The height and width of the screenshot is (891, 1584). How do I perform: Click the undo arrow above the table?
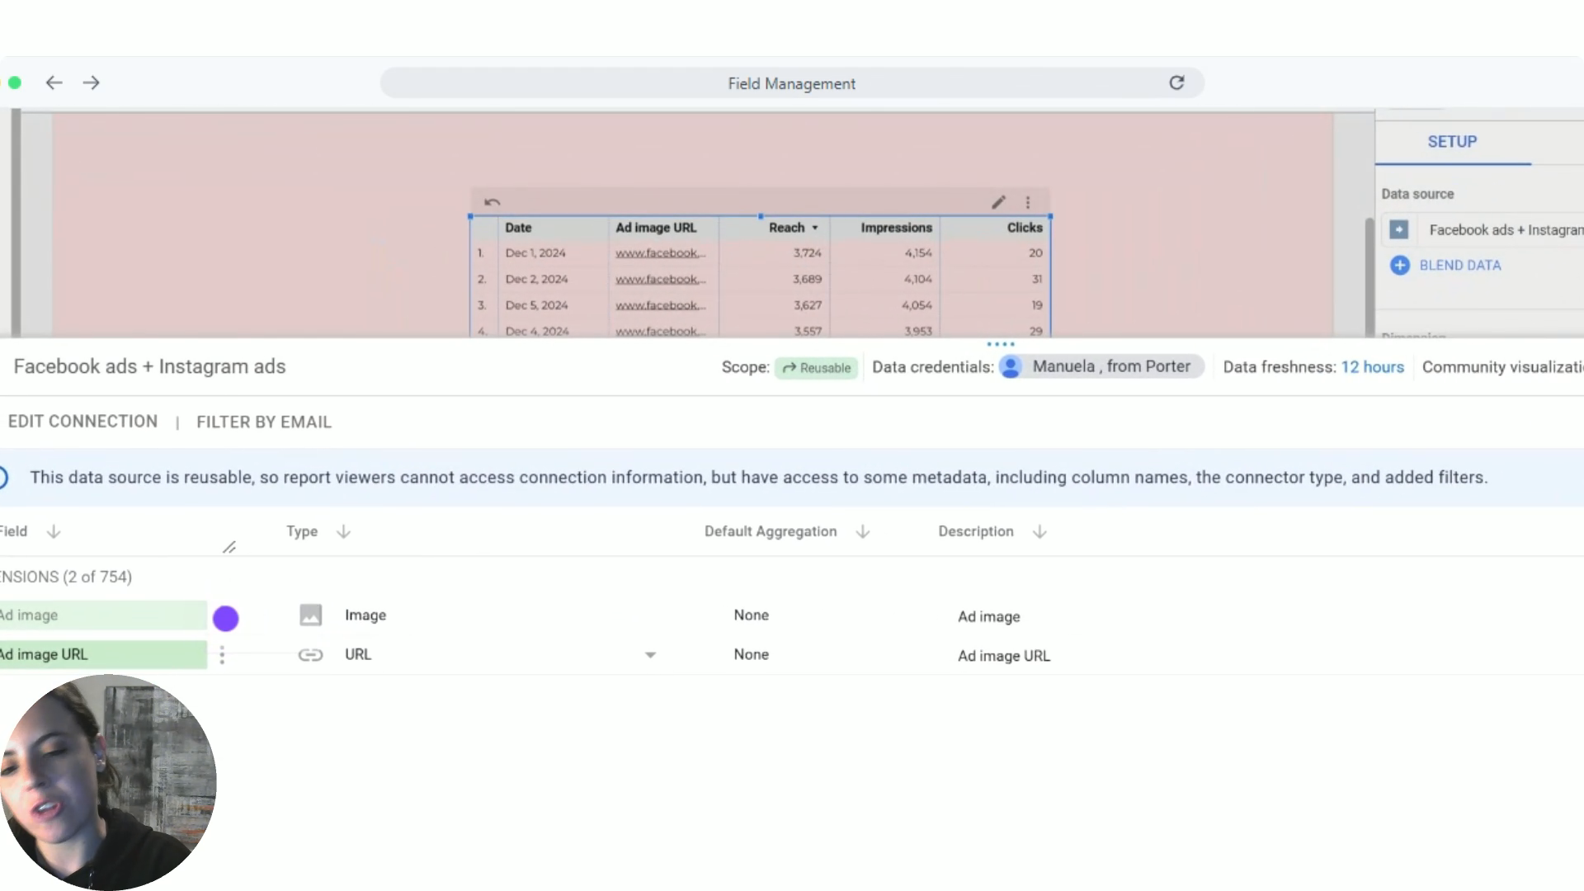pos(493,202)
